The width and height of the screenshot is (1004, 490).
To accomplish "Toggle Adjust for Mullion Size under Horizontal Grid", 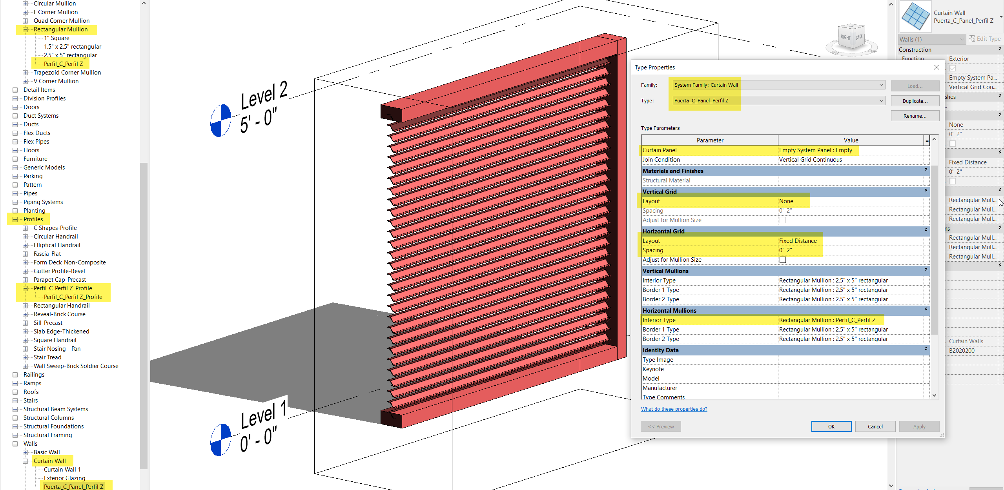I will tap(782, 259).
